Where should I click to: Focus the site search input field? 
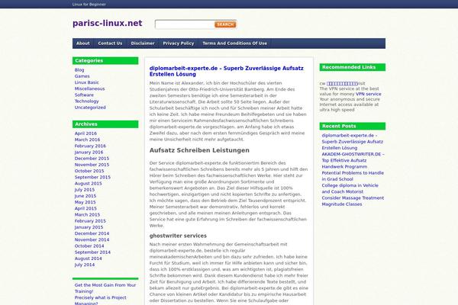tap(185, 24)
